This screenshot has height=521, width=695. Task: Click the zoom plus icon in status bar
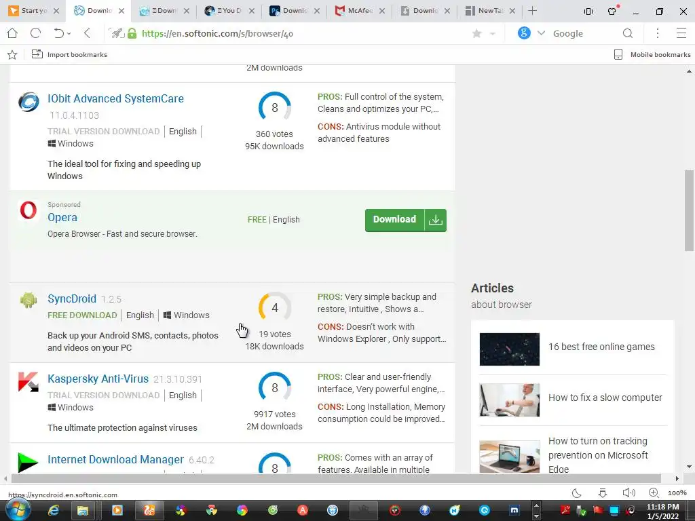(654, 493)
